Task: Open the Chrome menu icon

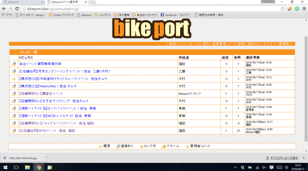Action: coord(304,8)
